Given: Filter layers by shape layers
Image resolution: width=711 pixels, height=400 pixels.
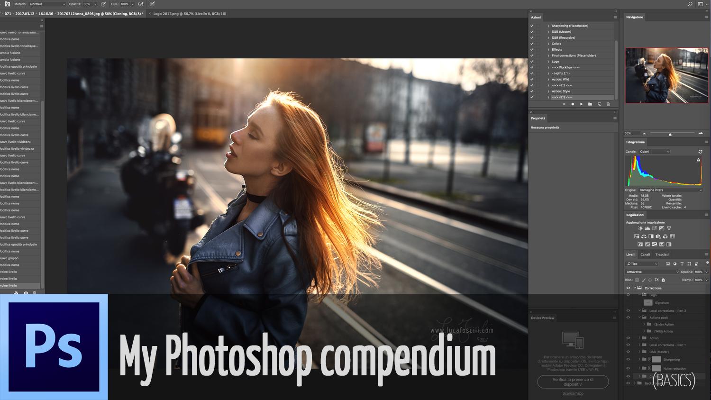Looking at the screenshot, I should [689, 264].
